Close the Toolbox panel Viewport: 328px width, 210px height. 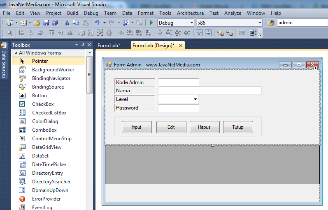89,45
